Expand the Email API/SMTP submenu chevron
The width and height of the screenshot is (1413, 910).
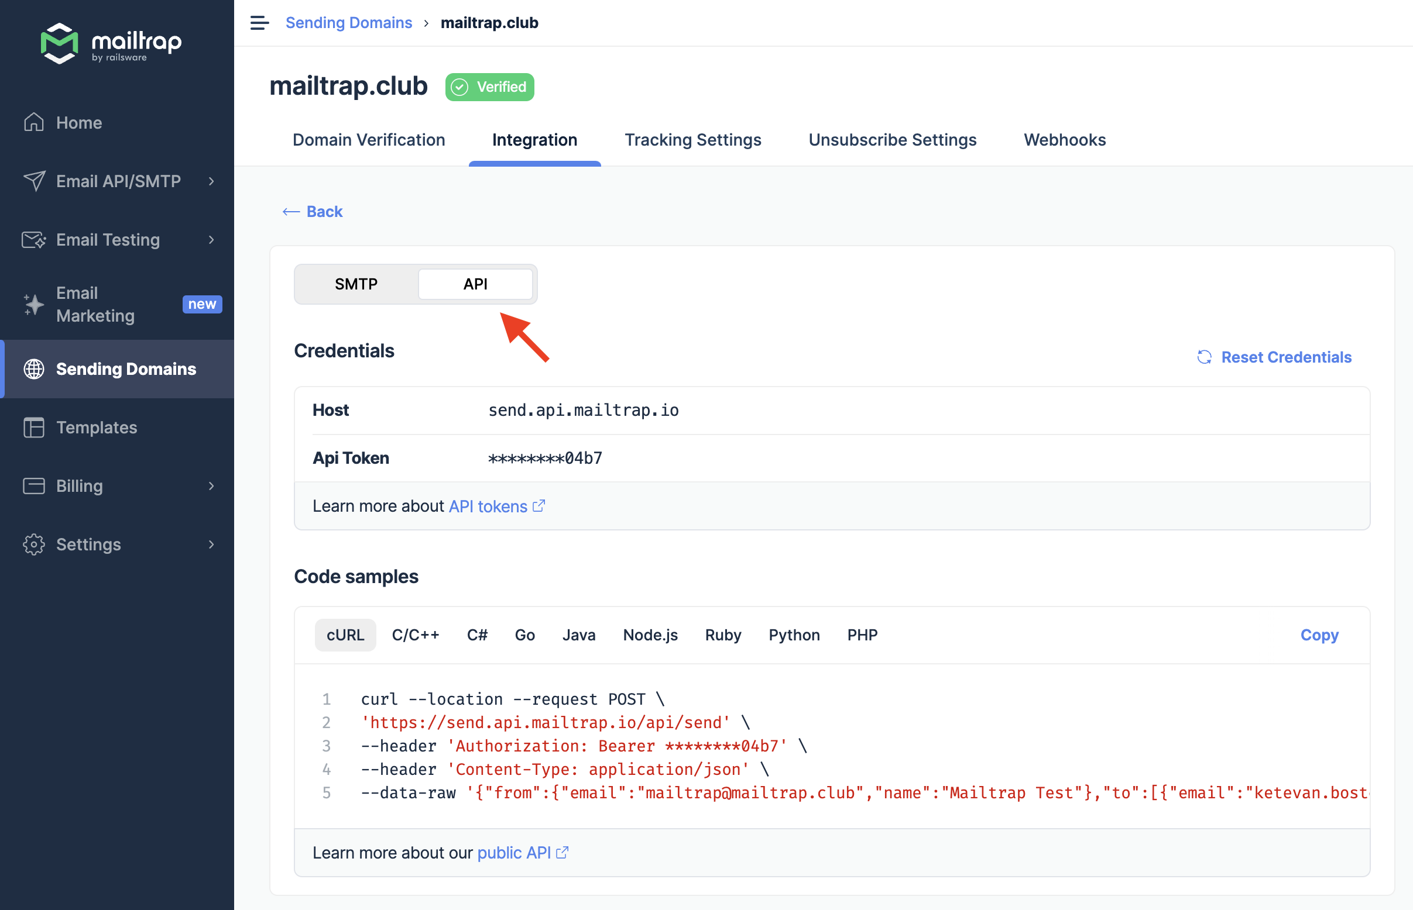(211, 181)
